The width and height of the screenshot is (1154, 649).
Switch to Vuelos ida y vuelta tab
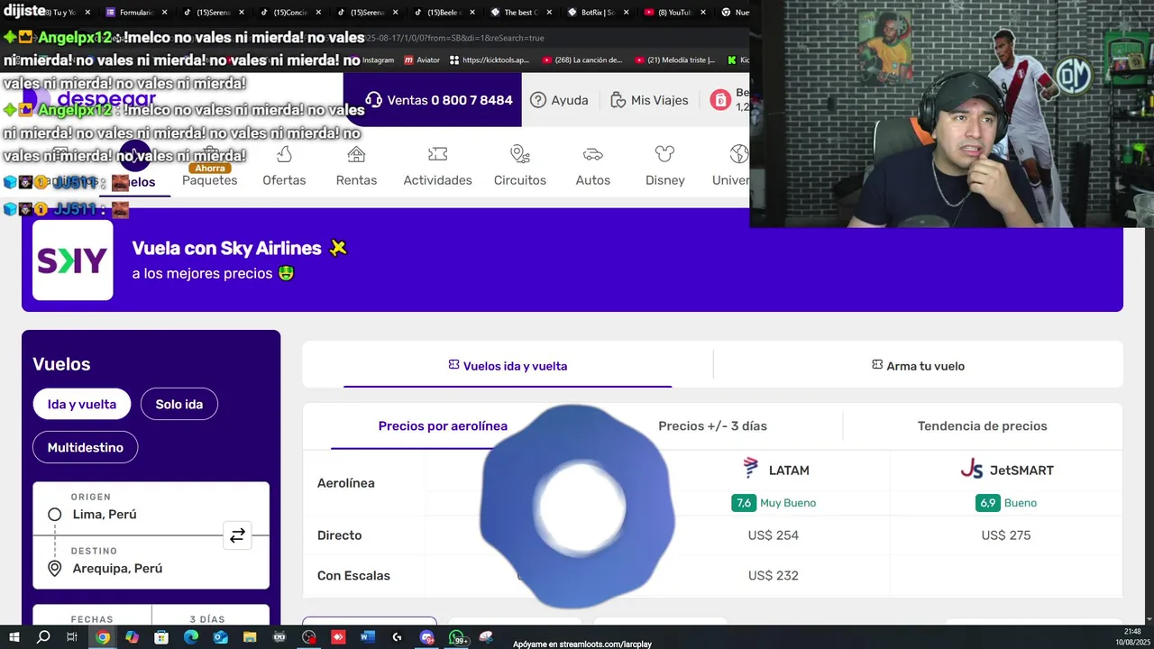508,366
